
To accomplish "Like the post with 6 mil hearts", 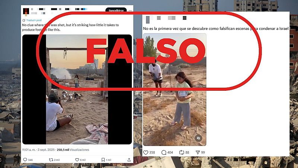I will point(77,160).
